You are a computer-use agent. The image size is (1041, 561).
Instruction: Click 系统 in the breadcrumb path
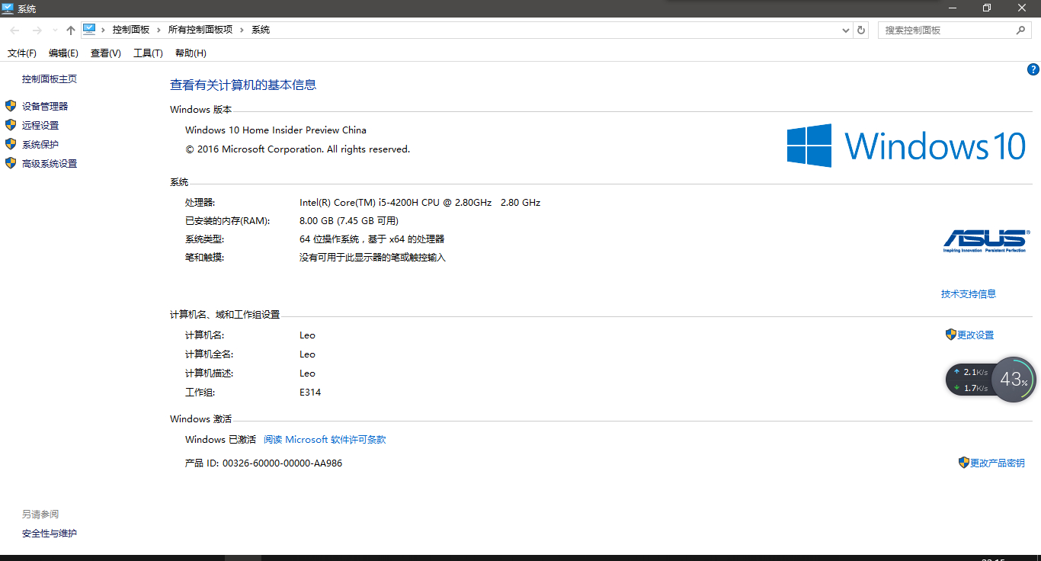pyautogui.click(x=261, y=30)
